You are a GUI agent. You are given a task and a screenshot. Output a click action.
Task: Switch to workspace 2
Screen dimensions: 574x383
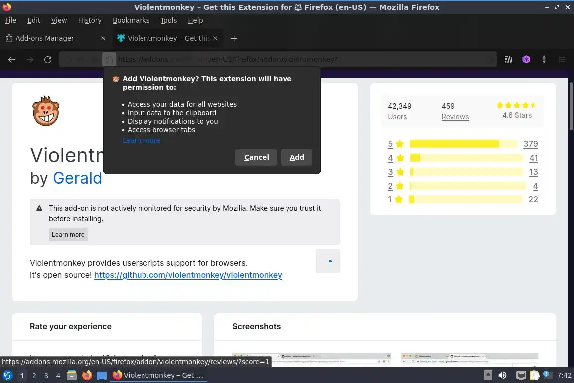click(34, 376)
